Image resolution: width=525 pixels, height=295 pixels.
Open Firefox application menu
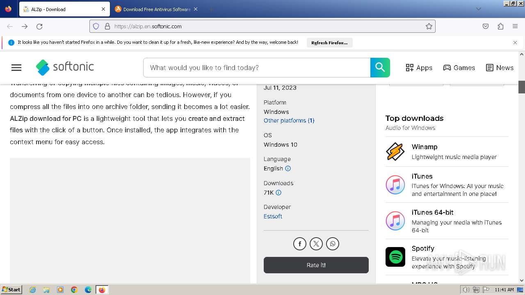515,26
